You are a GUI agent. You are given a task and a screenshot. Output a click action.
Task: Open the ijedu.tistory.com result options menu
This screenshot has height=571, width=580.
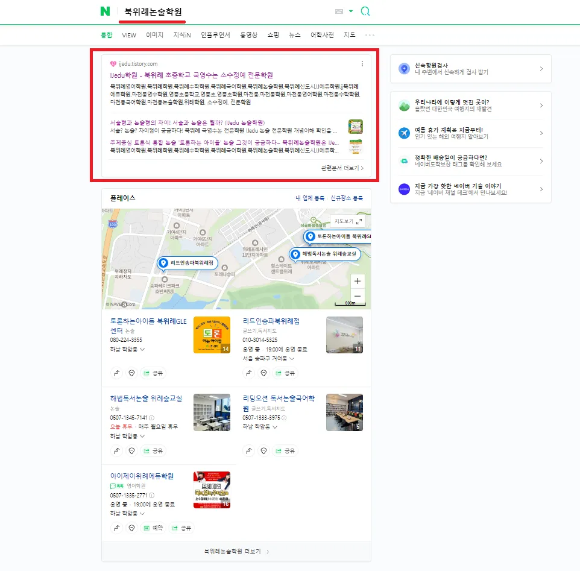(362, 63)
